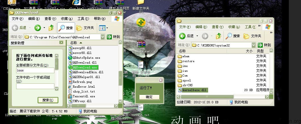
Task: Go forward in QQDownload window
Action: tap(38, 28)
